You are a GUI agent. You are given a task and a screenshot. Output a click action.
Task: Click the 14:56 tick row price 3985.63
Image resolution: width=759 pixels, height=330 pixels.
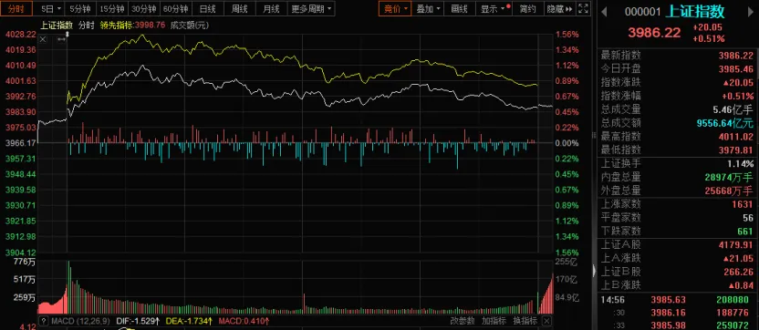click(668, 300)
